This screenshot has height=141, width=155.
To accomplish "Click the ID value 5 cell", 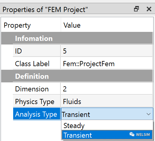I will [x=107, y=51].
